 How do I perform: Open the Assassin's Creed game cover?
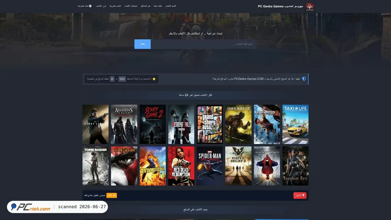point(124,124)
